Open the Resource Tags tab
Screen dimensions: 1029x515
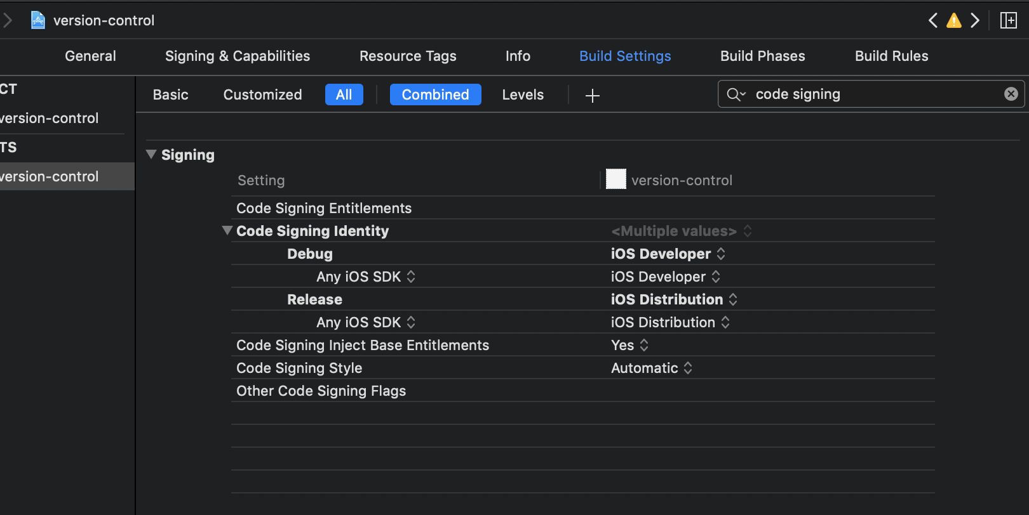[408, 56]
